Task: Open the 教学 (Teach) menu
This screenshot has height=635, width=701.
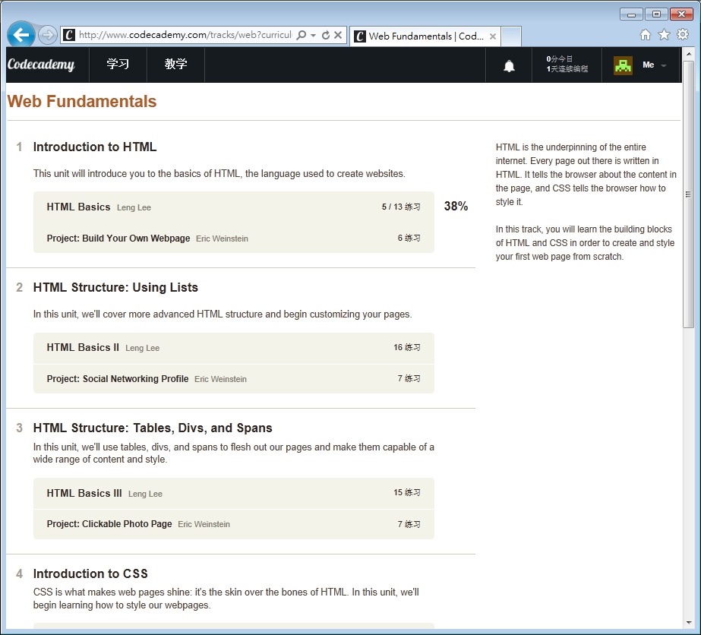Action: 175,65
